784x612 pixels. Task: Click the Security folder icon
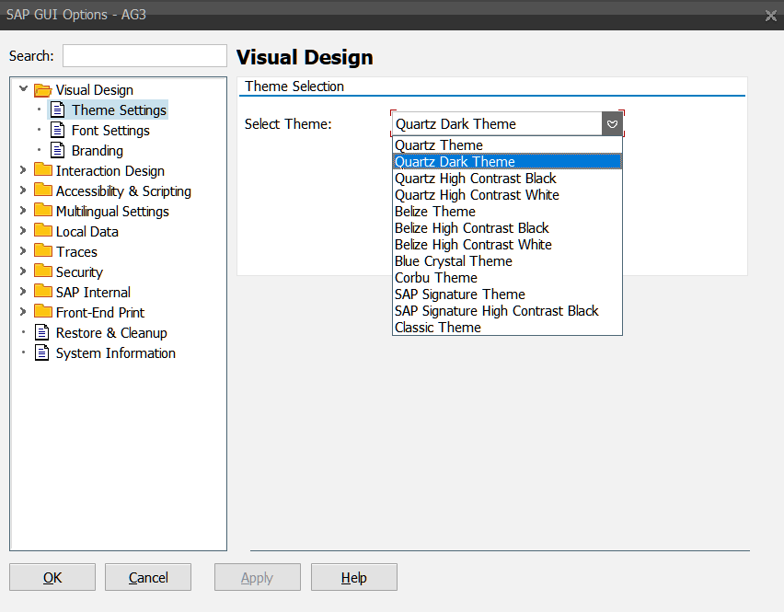[x=43, y=271]
